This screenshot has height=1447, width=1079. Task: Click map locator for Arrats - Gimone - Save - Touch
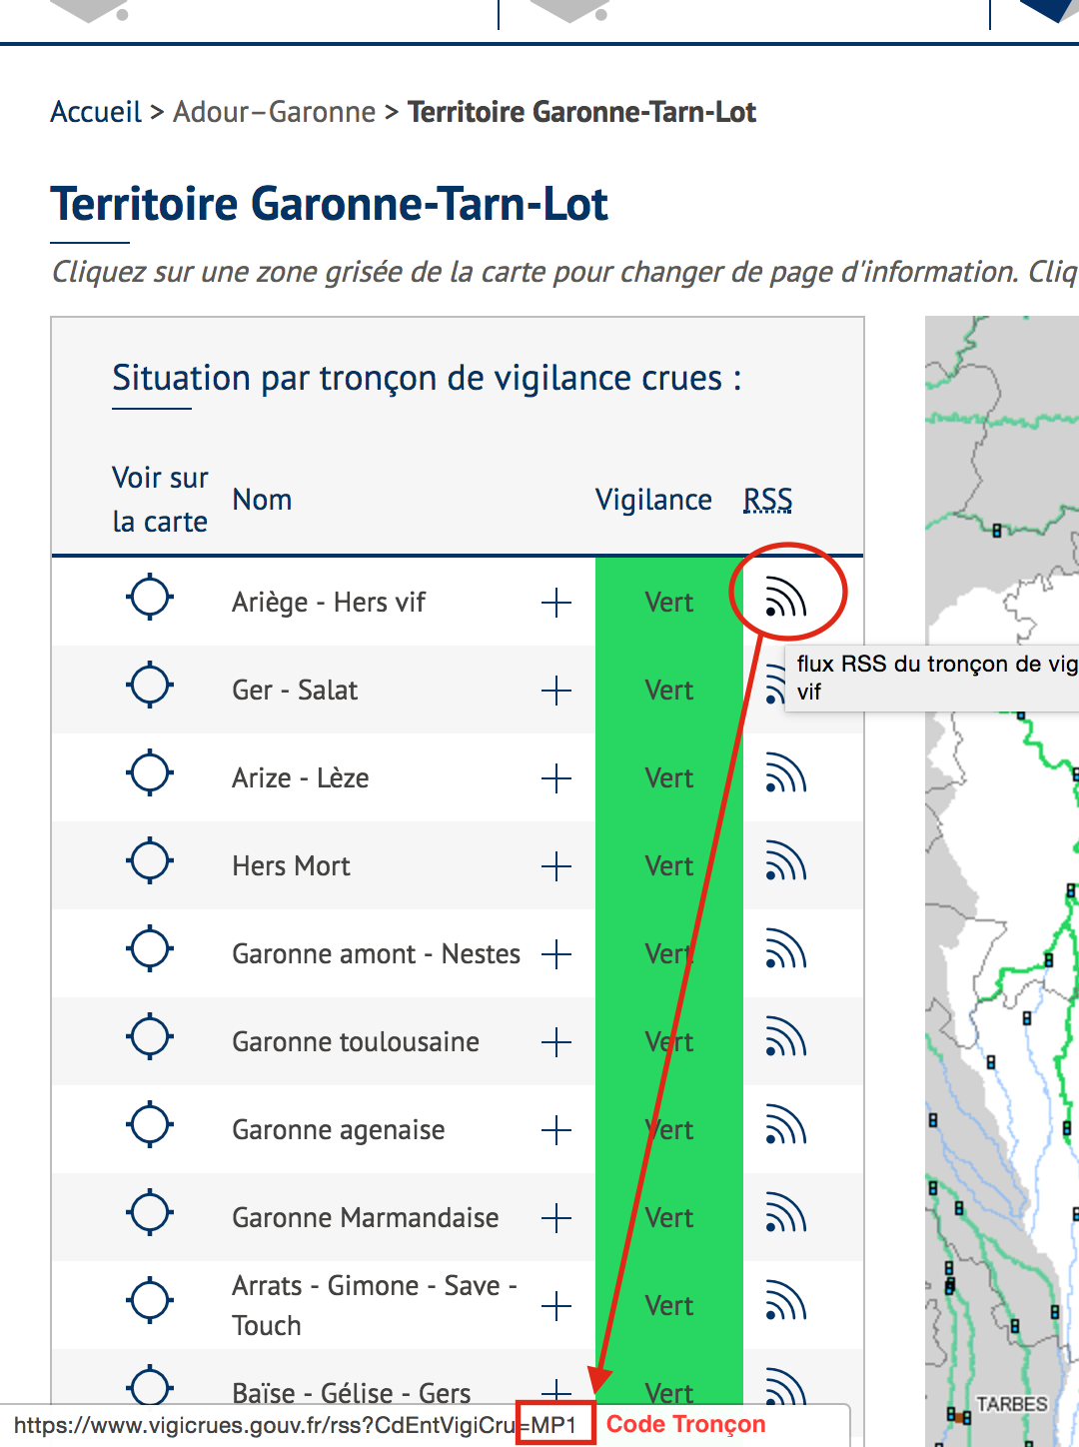coord(150,1302)
